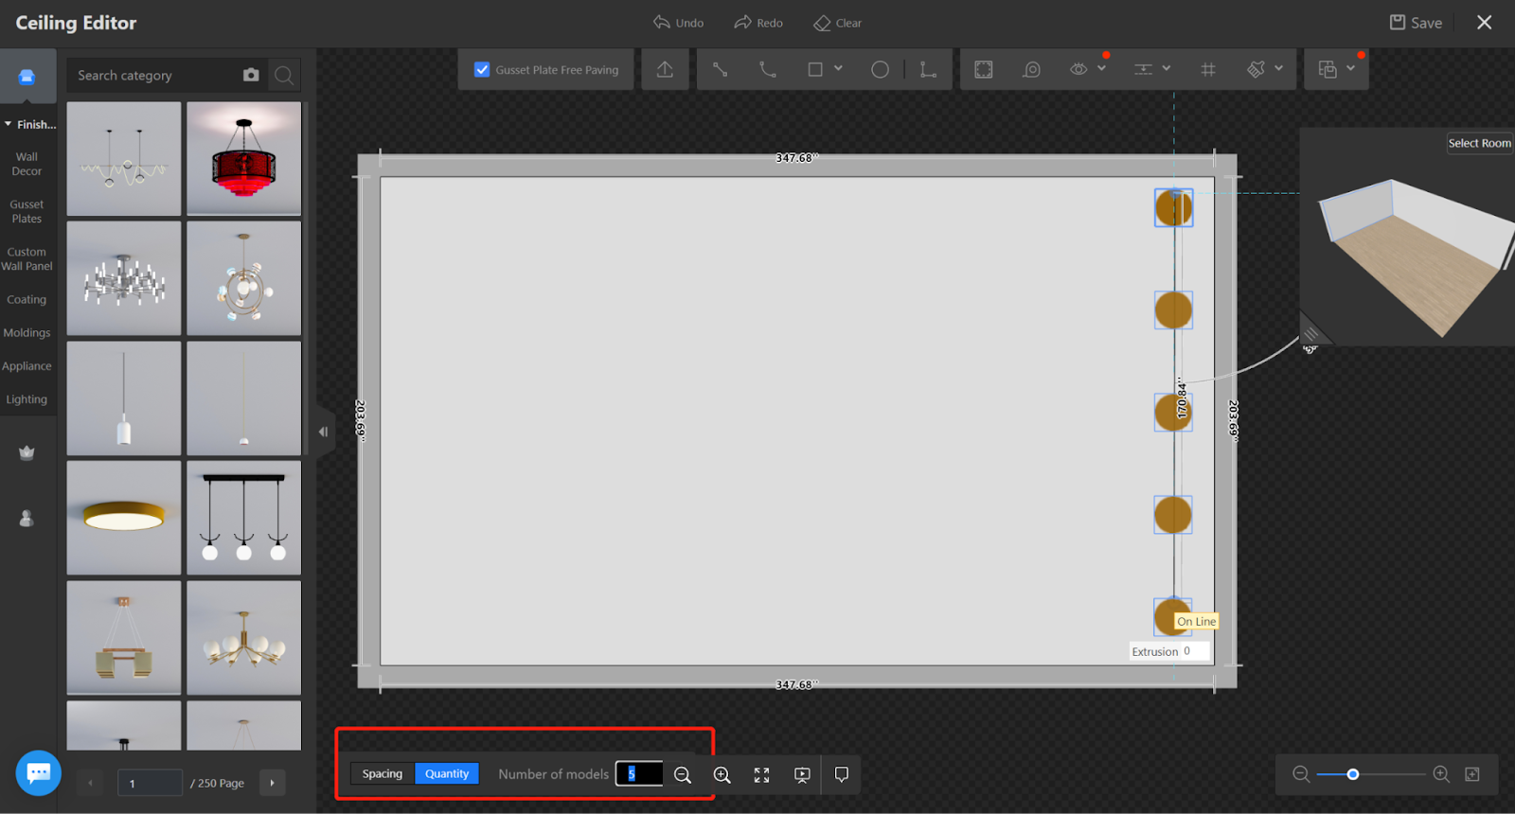Select the red chandelier thumbnail

[244, 158]
